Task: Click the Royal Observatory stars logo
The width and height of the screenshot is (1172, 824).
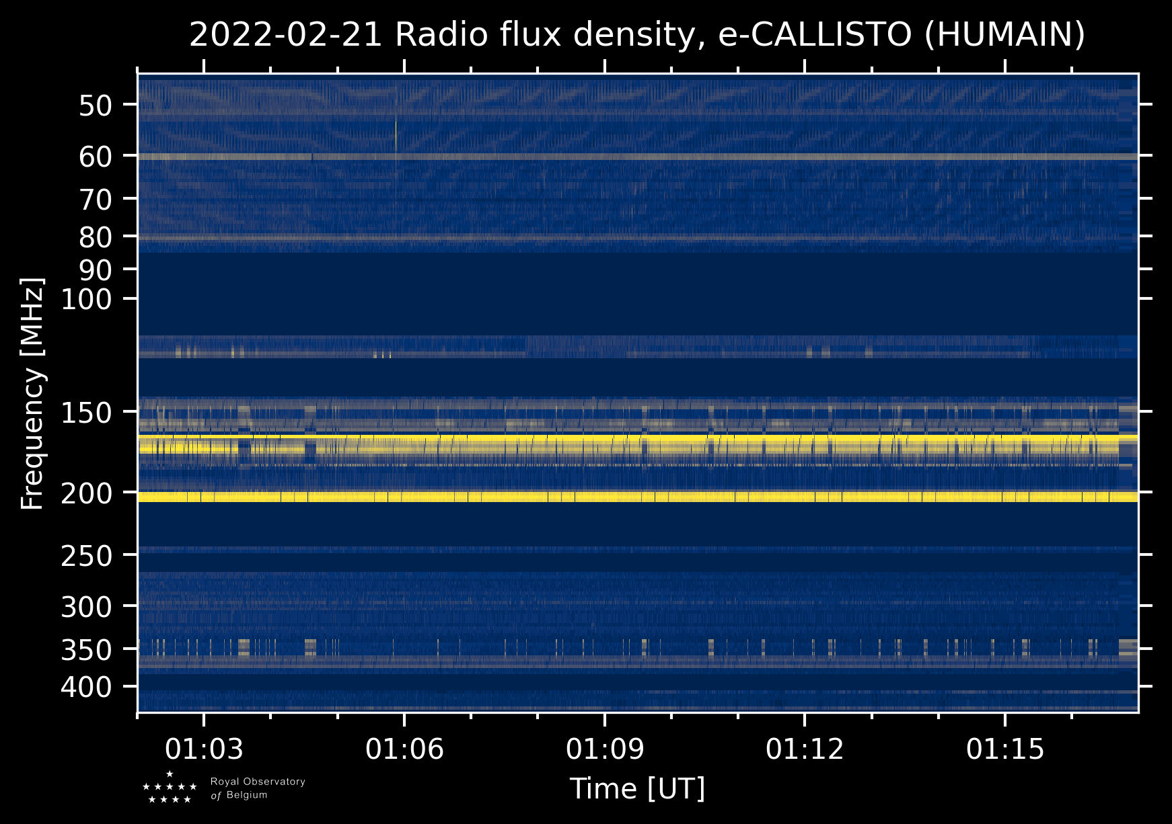Action: (x=170, y=788)
